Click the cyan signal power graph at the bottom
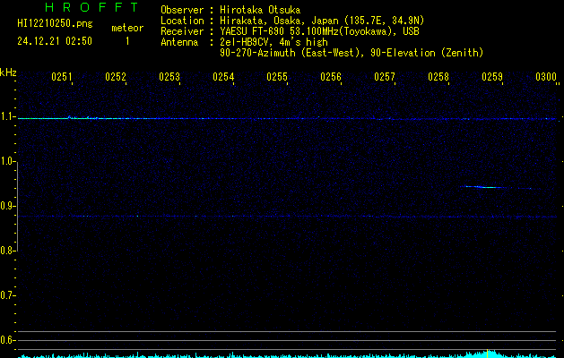Screen dimensions: 564x358 tap(287, 354)
